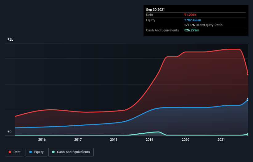This screenshot has width=253, height=162.
Task: Click the 2019 x-axis label
Action: click(x=149, y=140)
